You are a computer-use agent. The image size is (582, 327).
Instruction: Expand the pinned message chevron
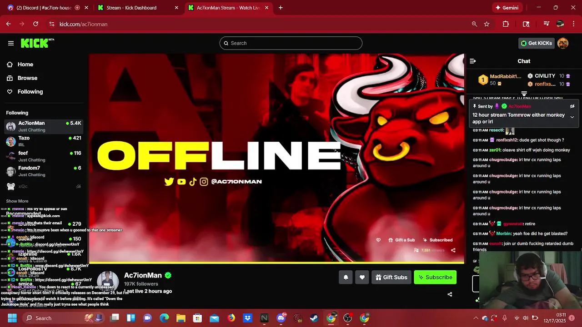click(x=572, y=117)
